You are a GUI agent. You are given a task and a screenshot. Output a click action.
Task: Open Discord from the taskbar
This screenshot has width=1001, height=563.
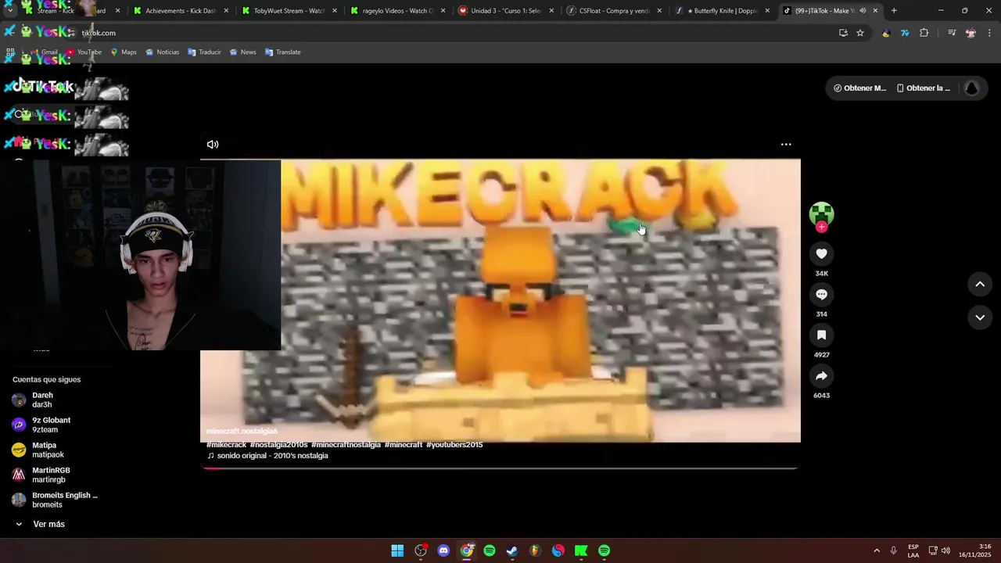pos(443,550)
